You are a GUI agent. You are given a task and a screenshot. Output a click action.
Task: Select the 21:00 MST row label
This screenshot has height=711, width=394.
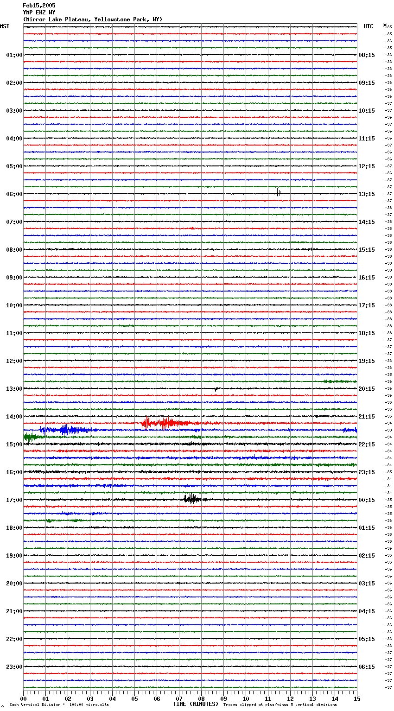click(x=14, y=611)
